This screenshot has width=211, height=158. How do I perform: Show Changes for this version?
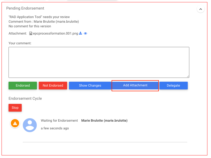click(90, 86)
